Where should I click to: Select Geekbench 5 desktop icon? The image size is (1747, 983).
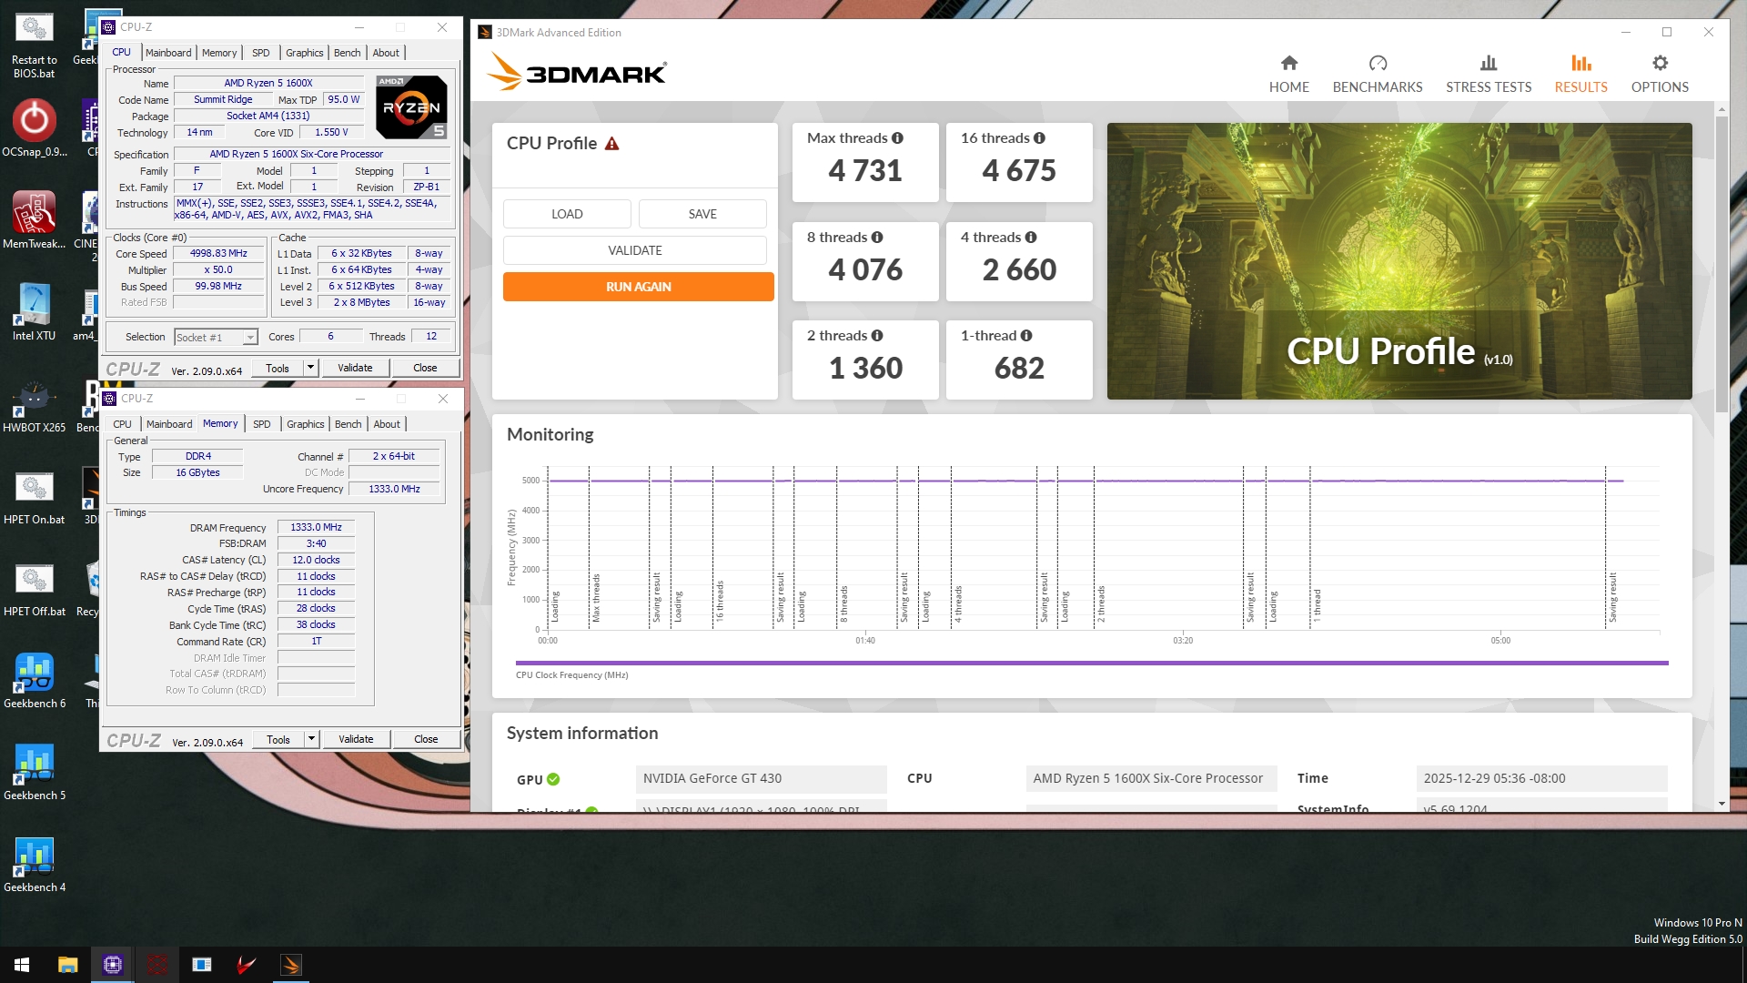34,773
